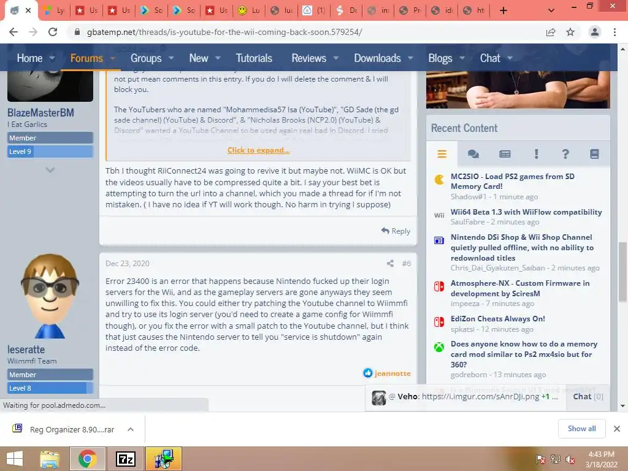This screenshot has width=628, height=471.
Task: Open the Groups nav item
Action: [146, 58]
